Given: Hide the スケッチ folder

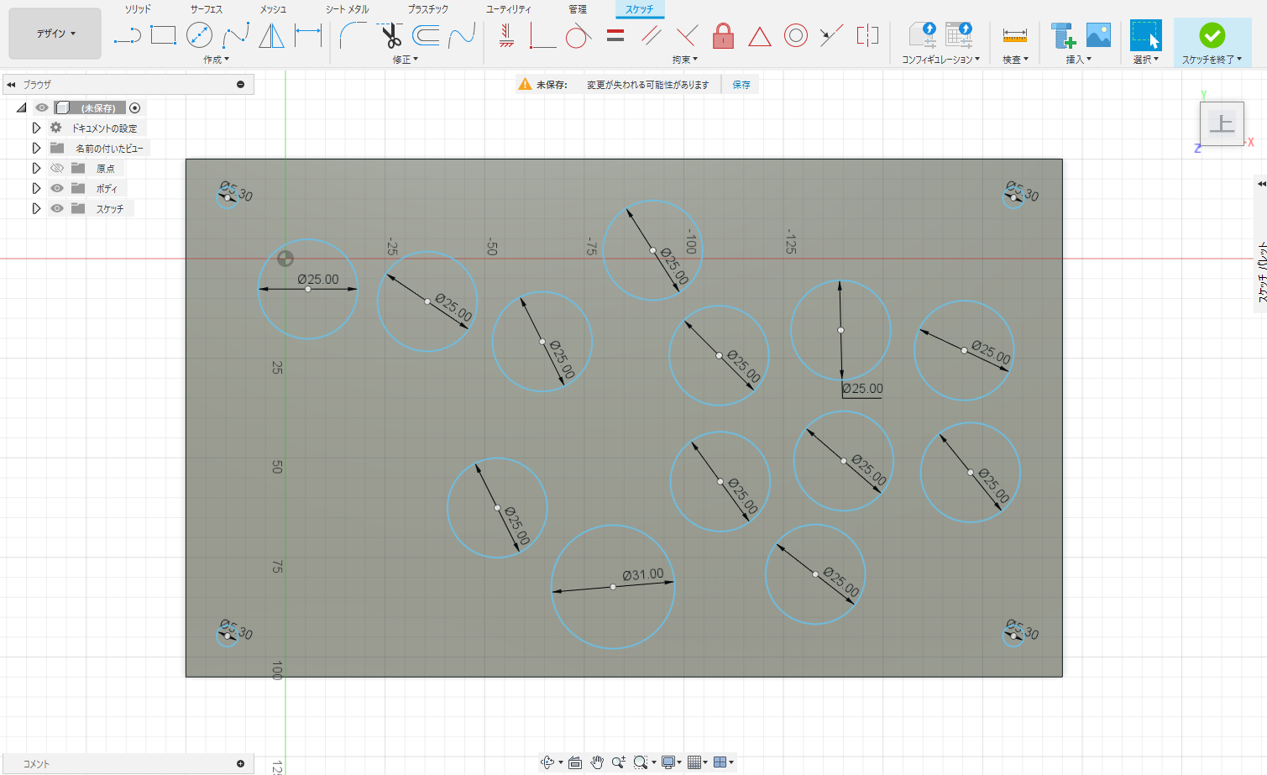Looking at the screenshot, I should [x=57, y=208].
